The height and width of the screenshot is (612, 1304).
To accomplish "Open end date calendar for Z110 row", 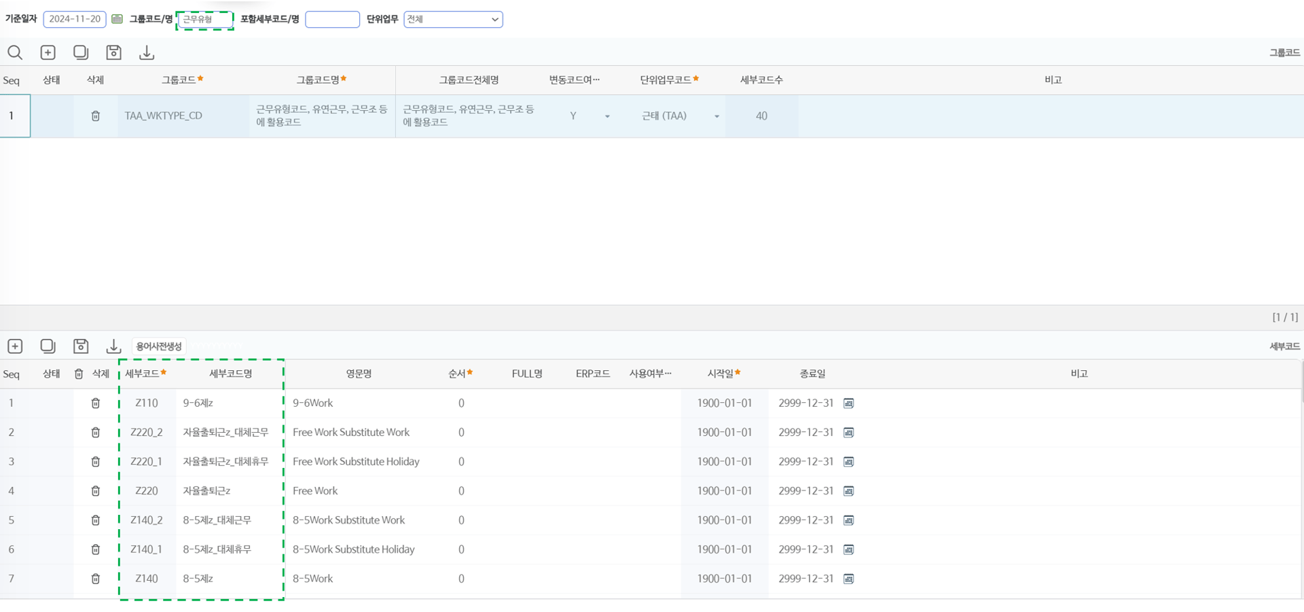I will click(848, 403).
